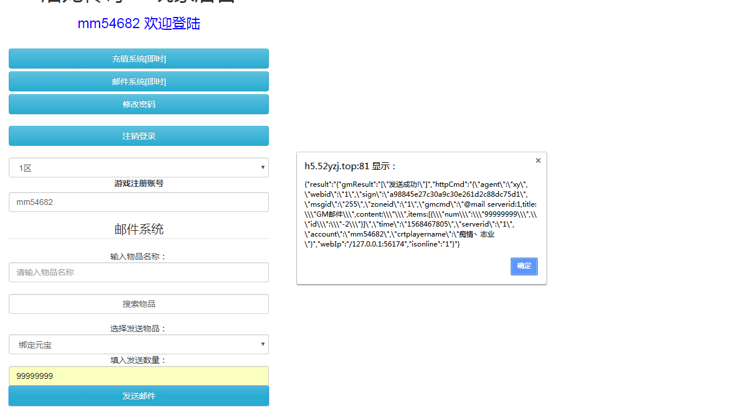This screenshot has width=738, height=414.
Task: Click the dropdown arrow beside 1区
Action: pyautogui.click(x=262, y=167)
